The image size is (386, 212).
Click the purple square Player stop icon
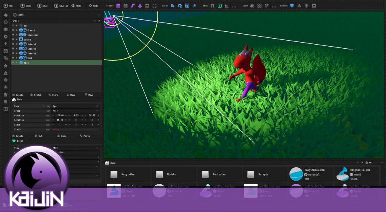(118, 5)
